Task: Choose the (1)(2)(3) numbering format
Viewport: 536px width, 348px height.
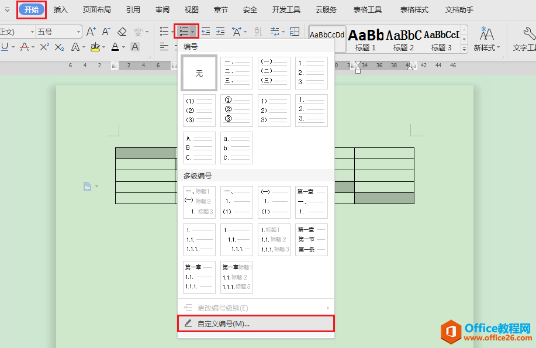Action: pos(199,111)
